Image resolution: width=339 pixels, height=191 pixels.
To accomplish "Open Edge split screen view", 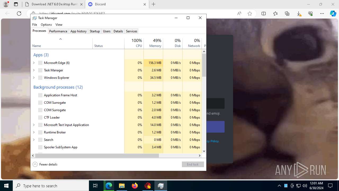I will point(264,14).
